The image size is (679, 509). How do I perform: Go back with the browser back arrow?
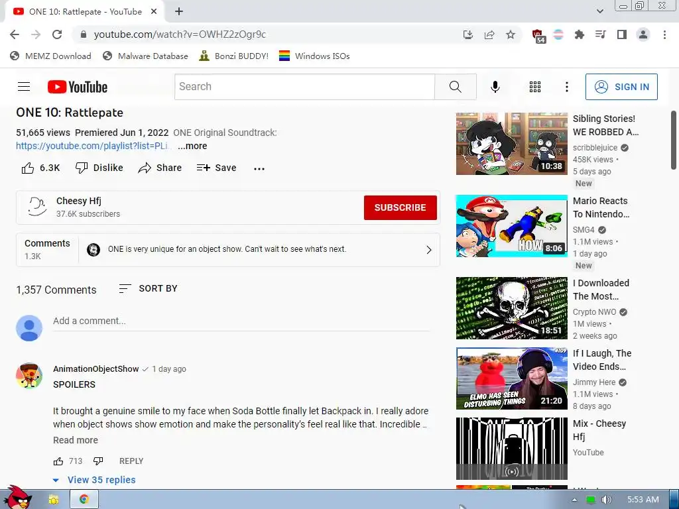tap(15, 34)
